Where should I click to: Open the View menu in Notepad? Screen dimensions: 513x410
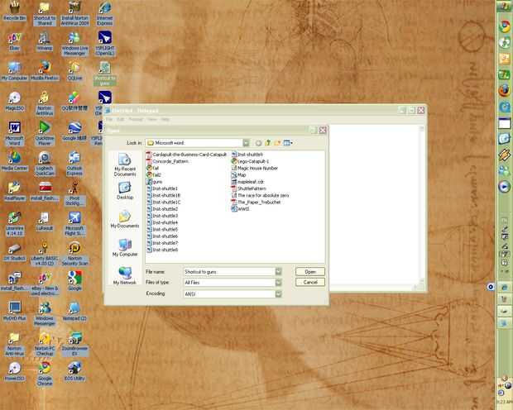pyautogui.click(x=151, y=119)
